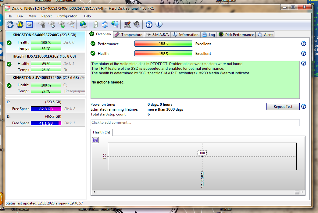Open the File menu
The image size is (318, 213).
click(9, 16)
